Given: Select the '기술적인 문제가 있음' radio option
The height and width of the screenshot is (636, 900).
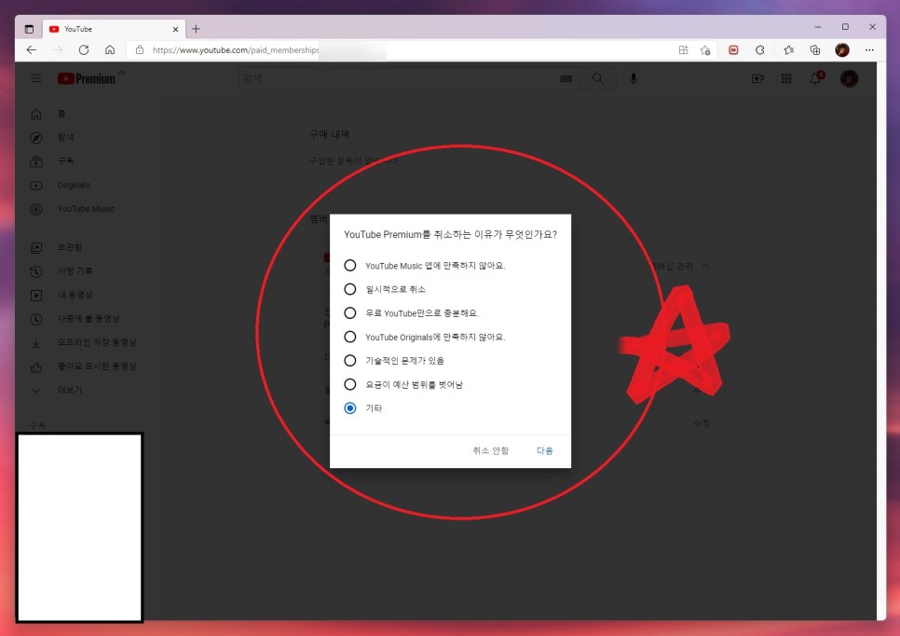Looking at the screenshot, I should coord(349,361).
